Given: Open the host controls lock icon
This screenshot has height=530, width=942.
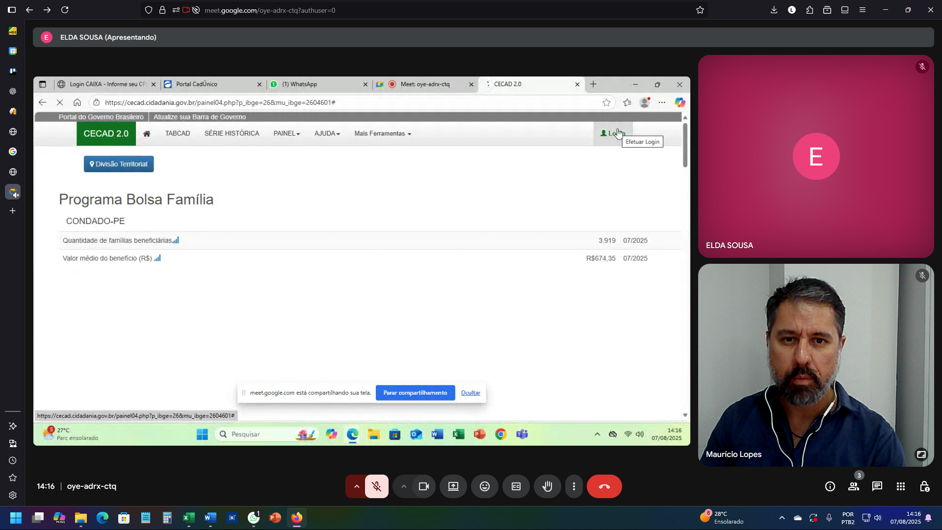Looking at the screenshot, I should (924, 486).
